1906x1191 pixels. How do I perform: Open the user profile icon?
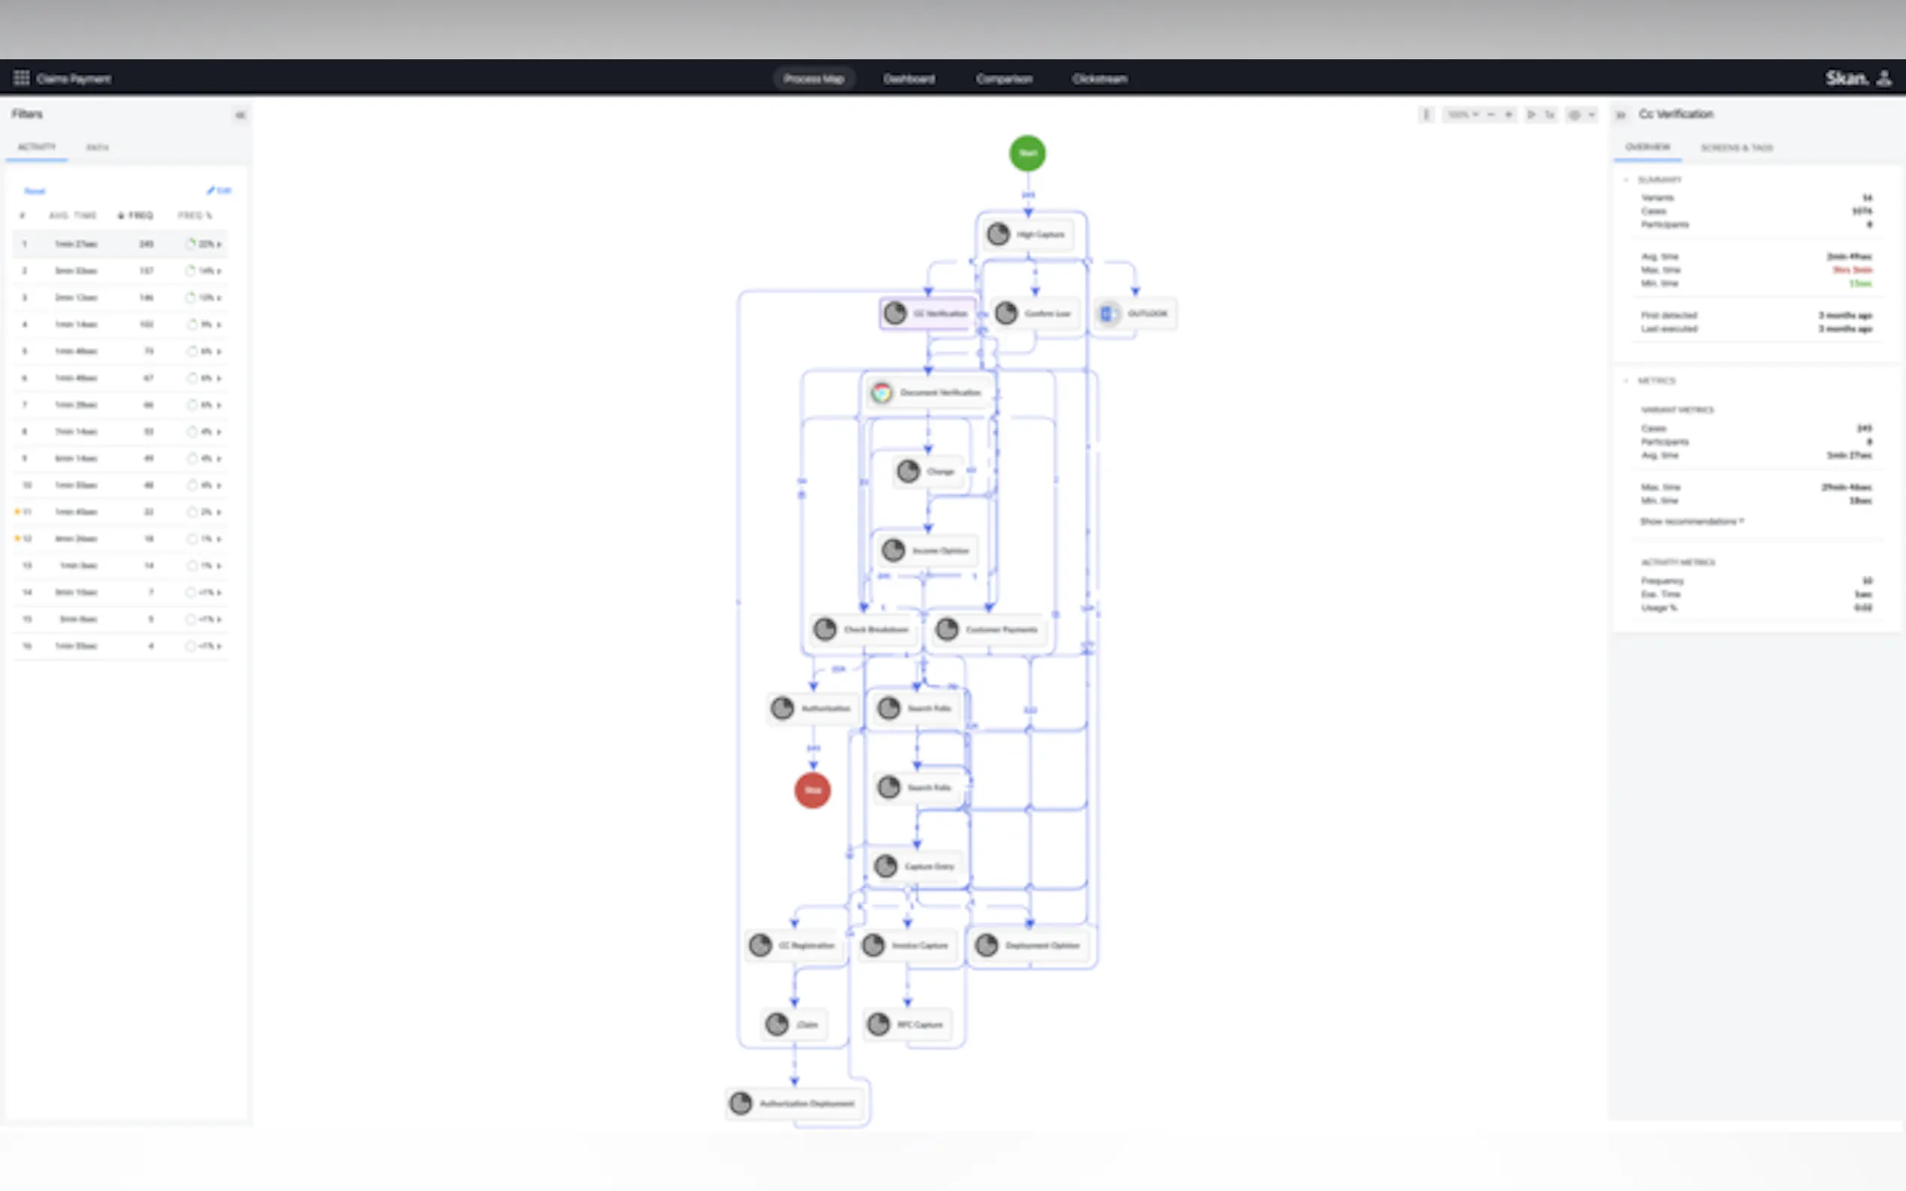(x=1884, y=78)
